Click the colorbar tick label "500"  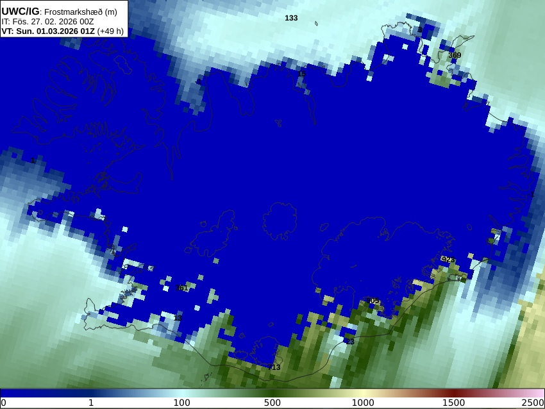click(272, 403)
